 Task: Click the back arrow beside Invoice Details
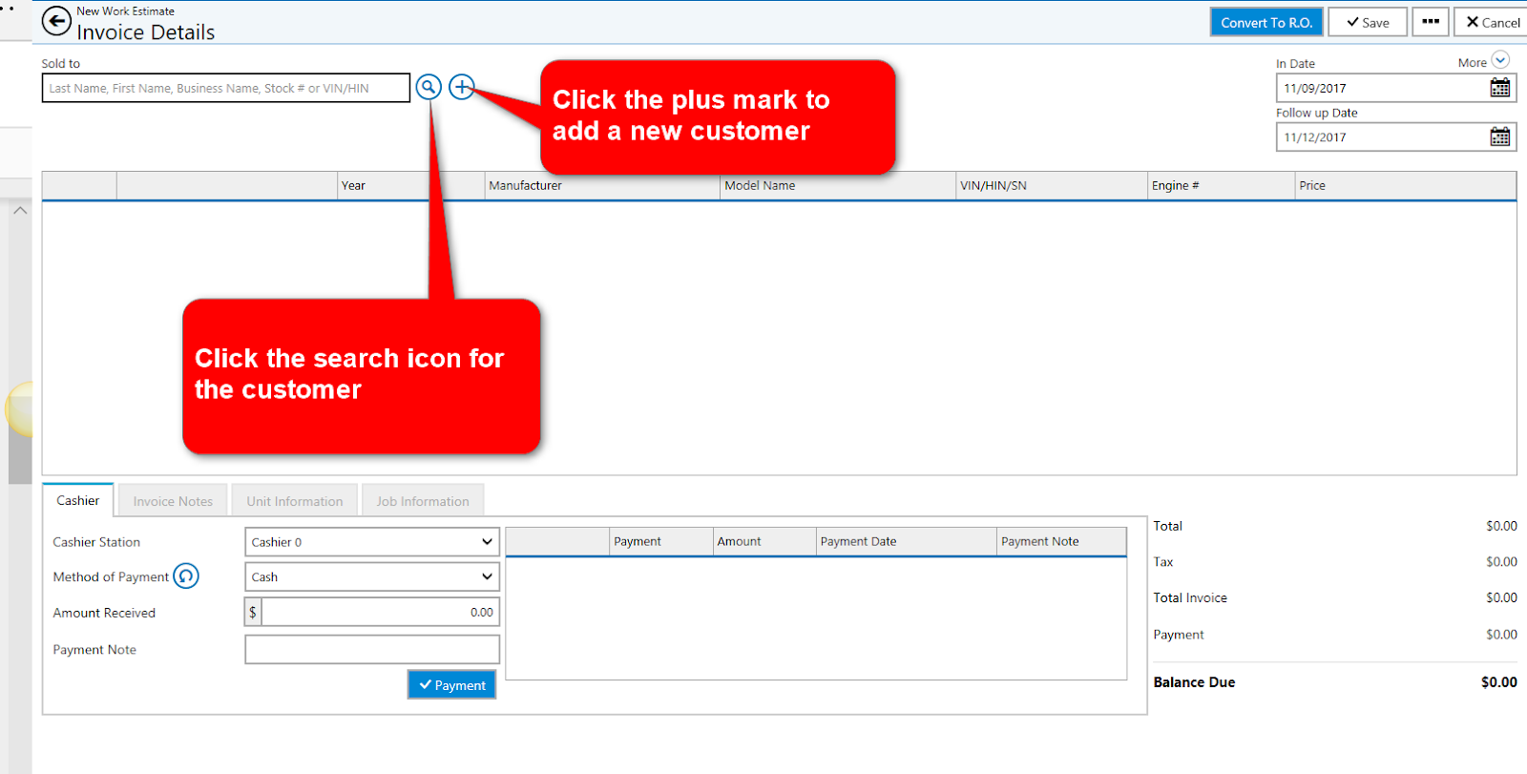point(56,21)
